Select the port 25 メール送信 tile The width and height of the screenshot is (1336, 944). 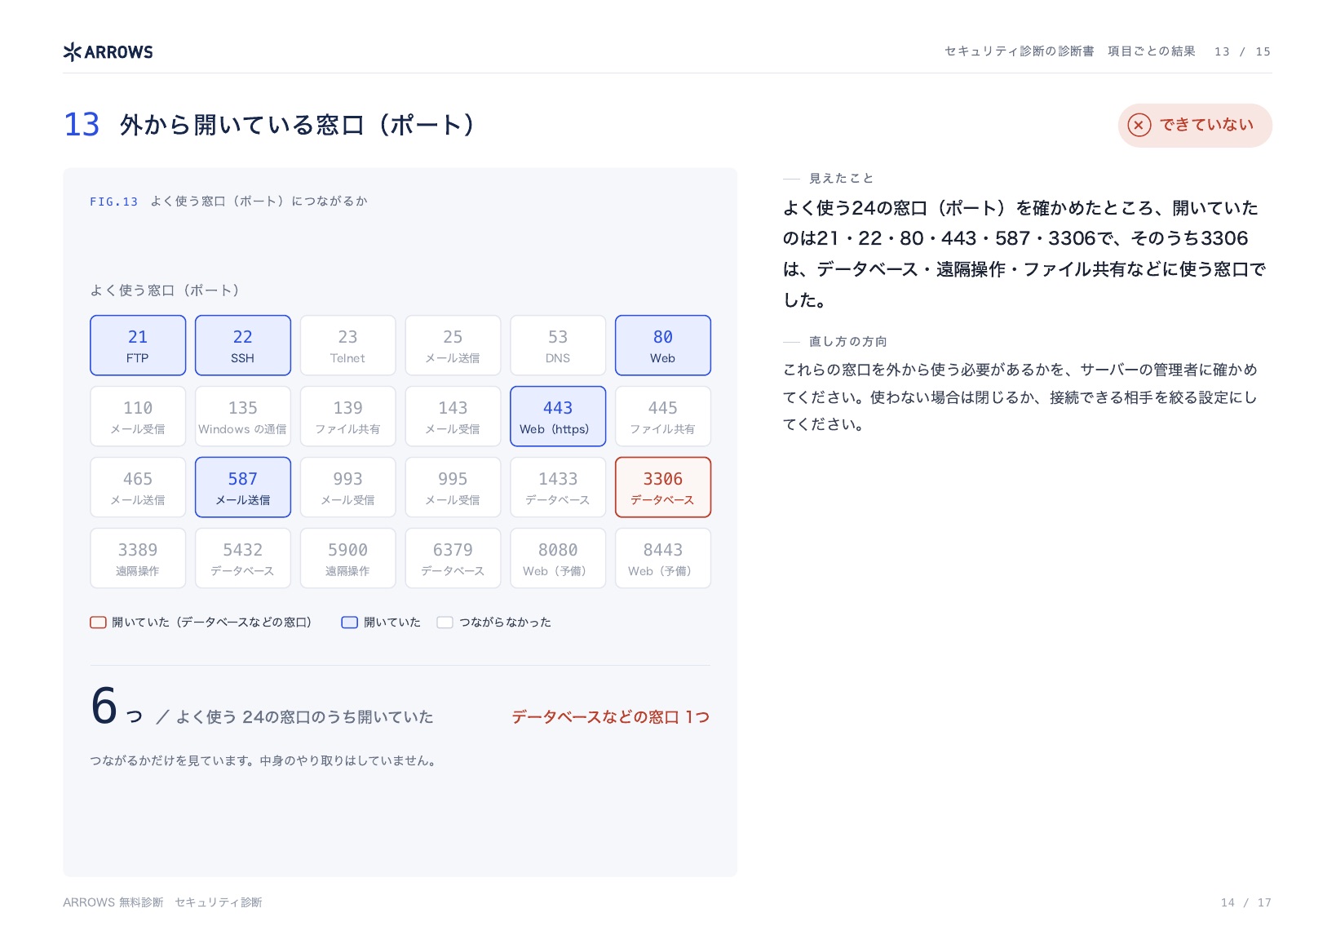tap(453, 345)
